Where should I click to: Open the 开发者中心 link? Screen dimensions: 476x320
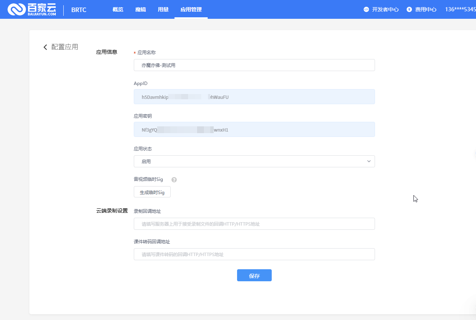385,10
